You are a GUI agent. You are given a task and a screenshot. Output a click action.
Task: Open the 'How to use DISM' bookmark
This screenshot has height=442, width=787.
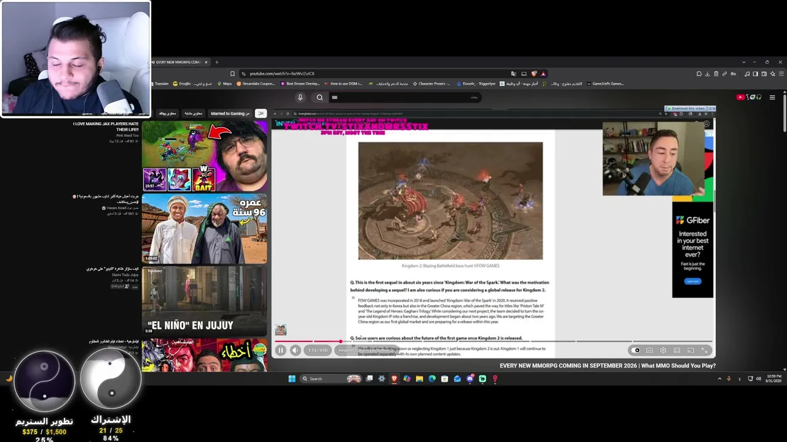343,83
